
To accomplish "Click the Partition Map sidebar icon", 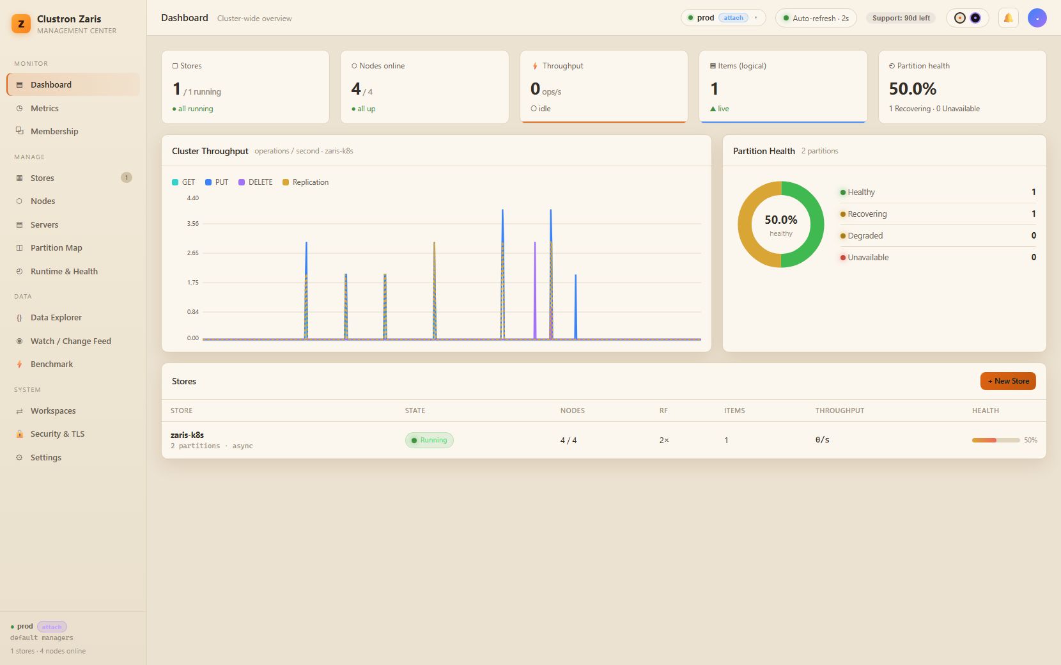I will [19, 247].
